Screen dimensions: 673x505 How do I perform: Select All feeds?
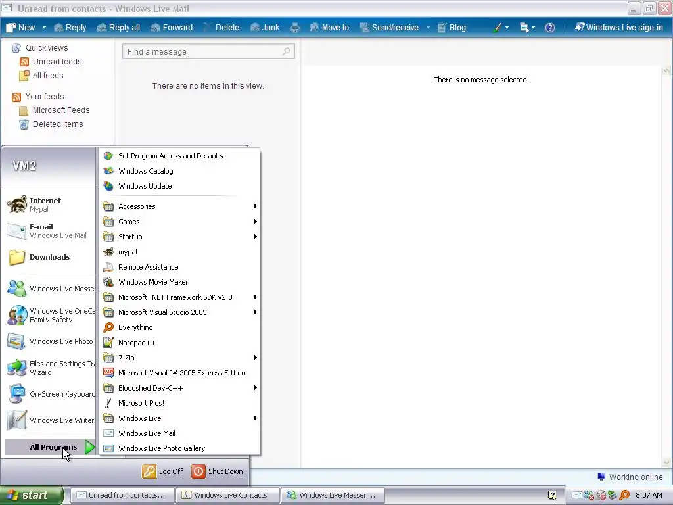(x=47, y=75)
